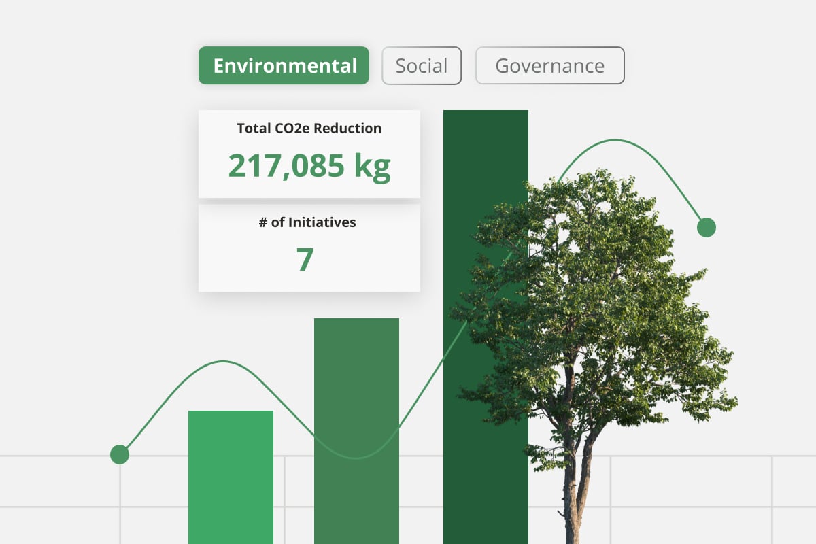Select the 217,085 kg value
The image size is (816, 544).
[309, 164]
